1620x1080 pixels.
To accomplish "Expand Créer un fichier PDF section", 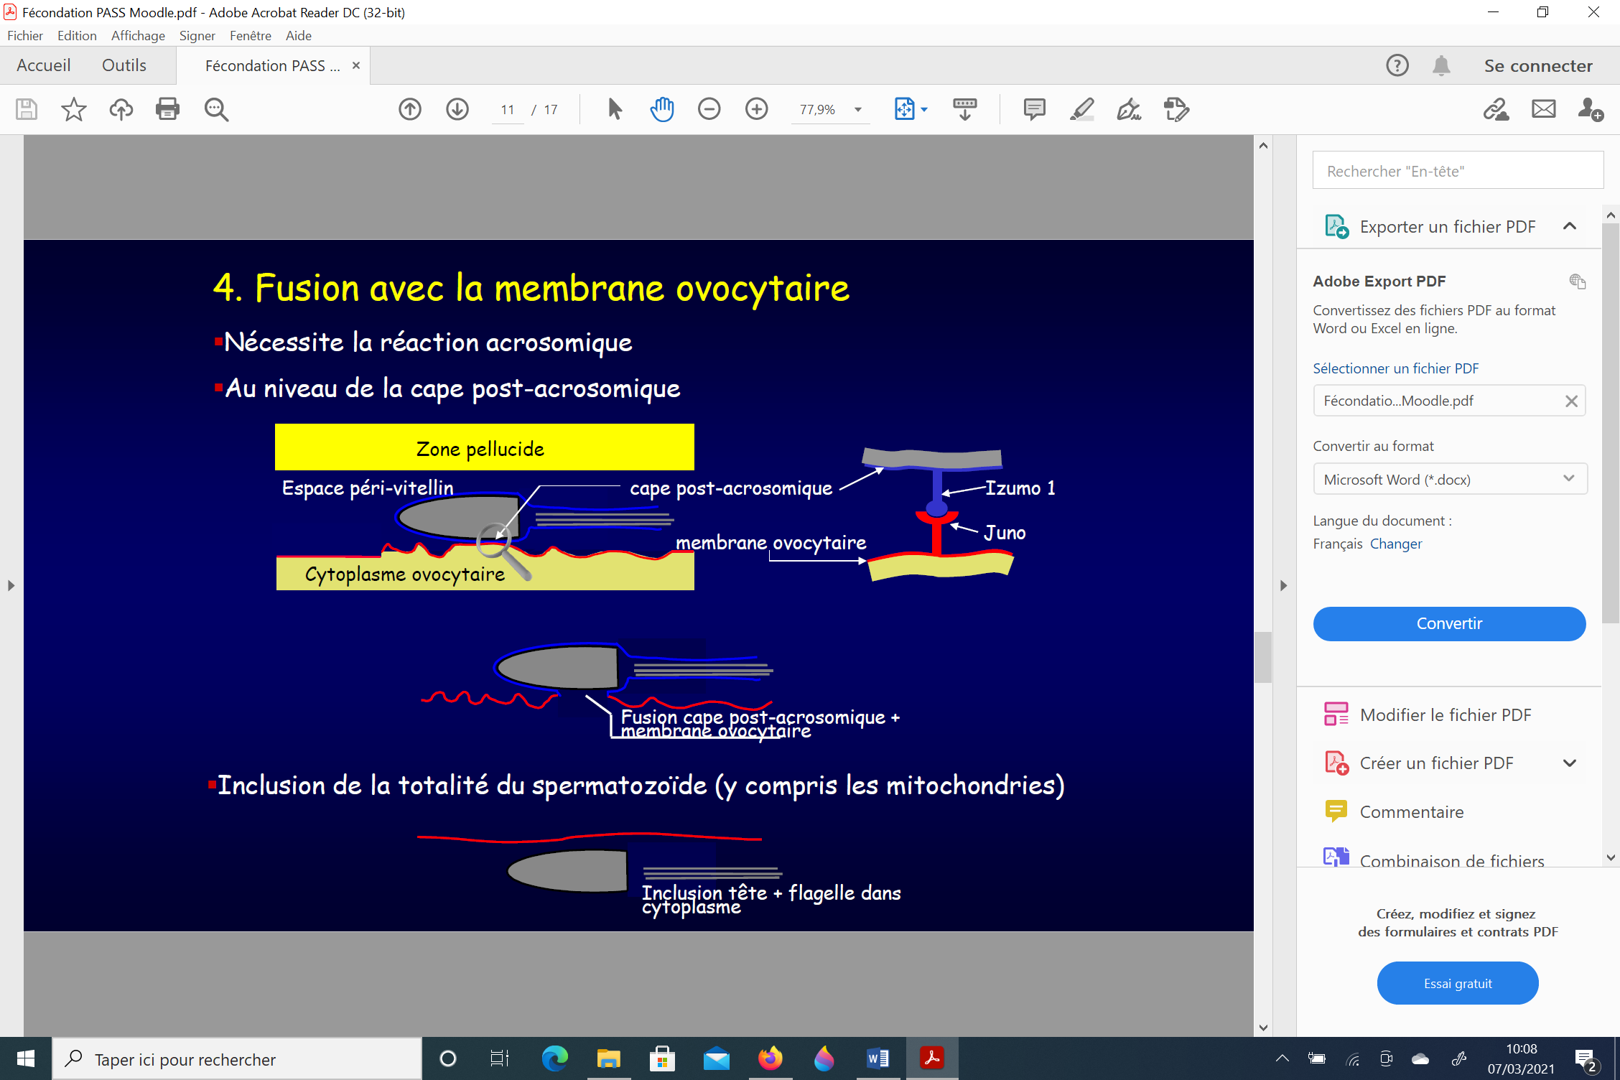I will tap(1570, 763).
